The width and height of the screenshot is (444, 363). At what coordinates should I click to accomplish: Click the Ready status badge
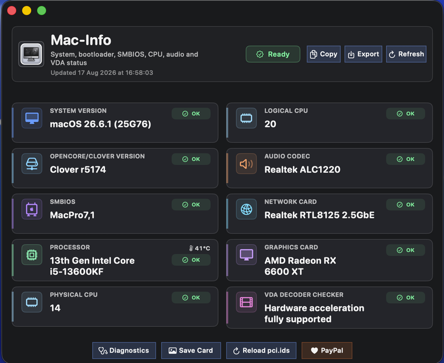[273, 54]
